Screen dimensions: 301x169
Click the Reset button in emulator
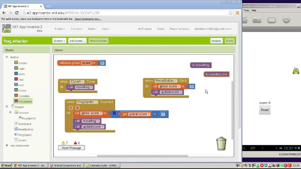click(265, 110)
